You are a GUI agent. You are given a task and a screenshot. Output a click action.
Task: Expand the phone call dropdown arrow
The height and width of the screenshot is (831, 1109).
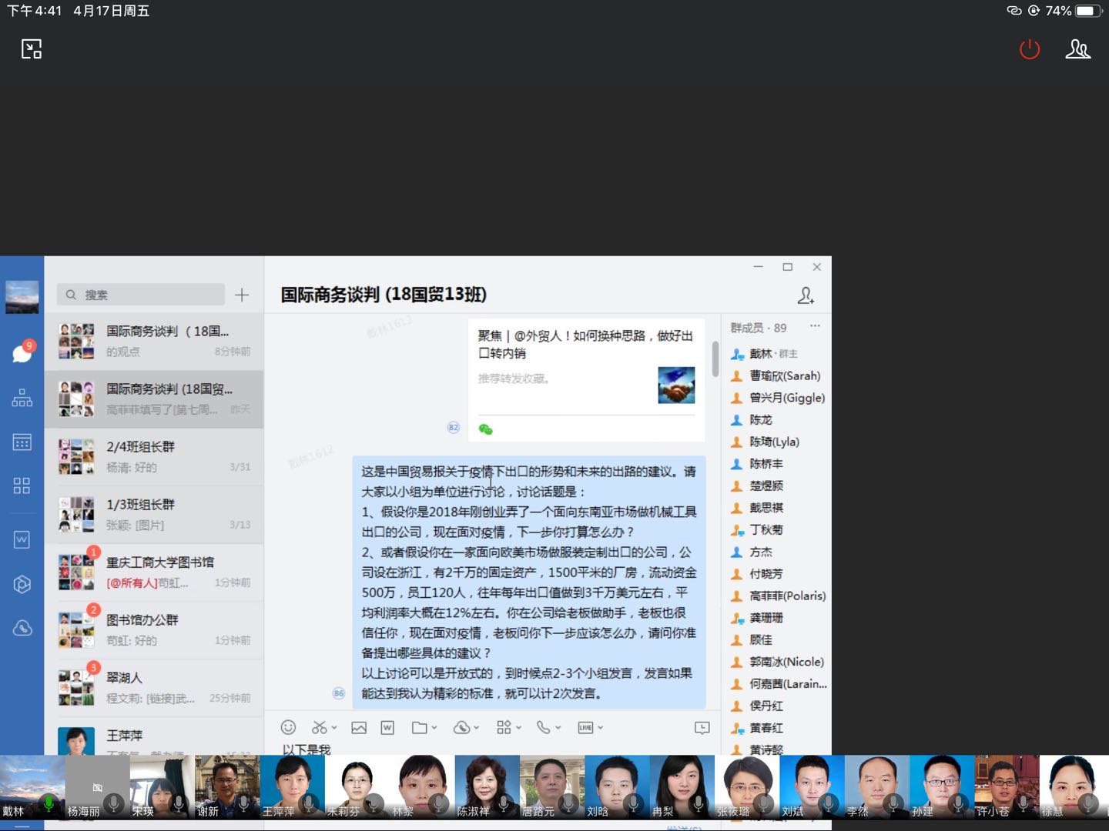click(x=558, y=727)
